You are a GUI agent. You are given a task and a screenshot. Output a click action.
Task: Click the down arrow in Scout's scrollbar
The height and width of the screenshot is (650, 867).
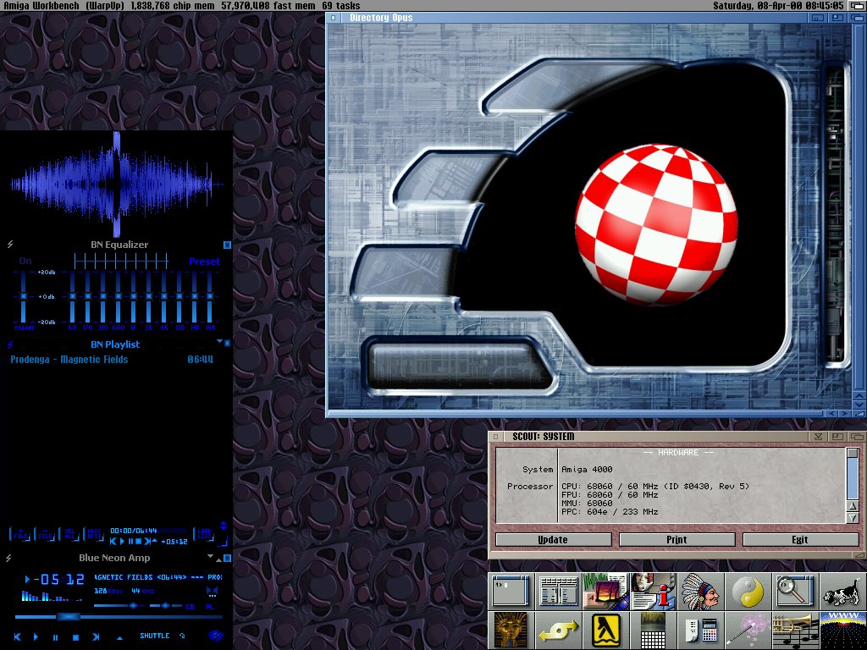[x=852, y=518]
